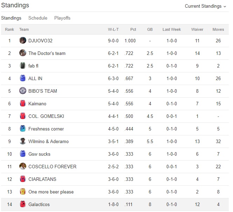The image size is (233, 212).
Task: Open the COL. GOMELSKI team link
Action: (x=46, y=116)
